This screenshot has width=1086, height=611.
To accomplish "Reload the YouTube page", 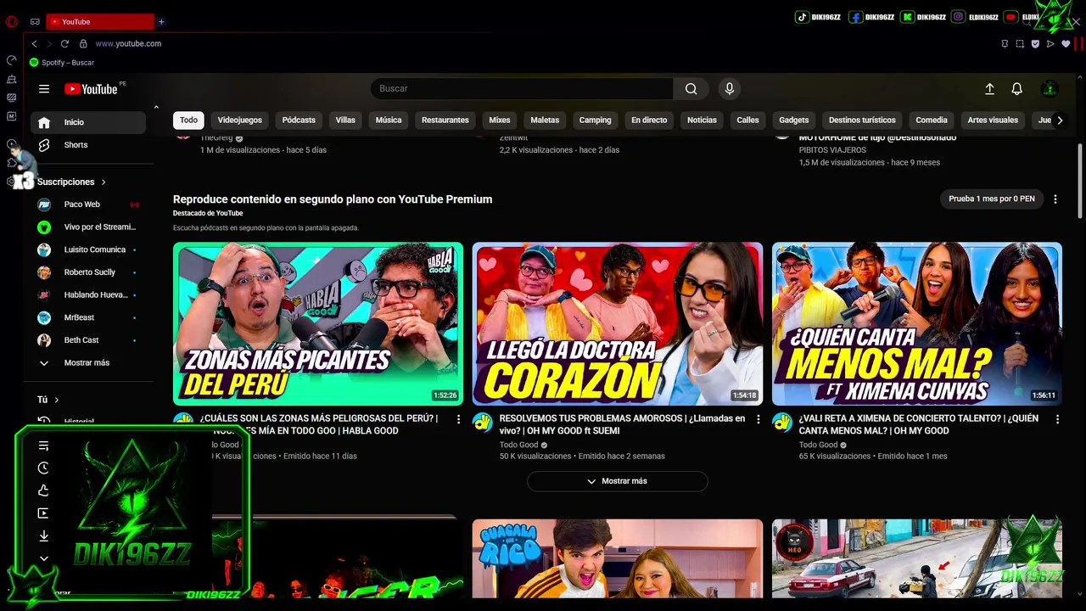I will (64, 43).
